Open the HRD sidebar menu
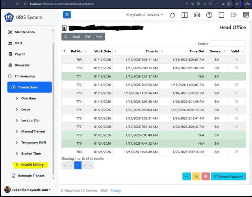The width and height of the screenshot is (252, 197). click(x=18, y=43)
